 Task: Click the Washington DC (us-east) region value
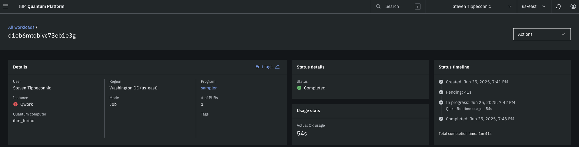pyautogui.click(x=133, y=88)
